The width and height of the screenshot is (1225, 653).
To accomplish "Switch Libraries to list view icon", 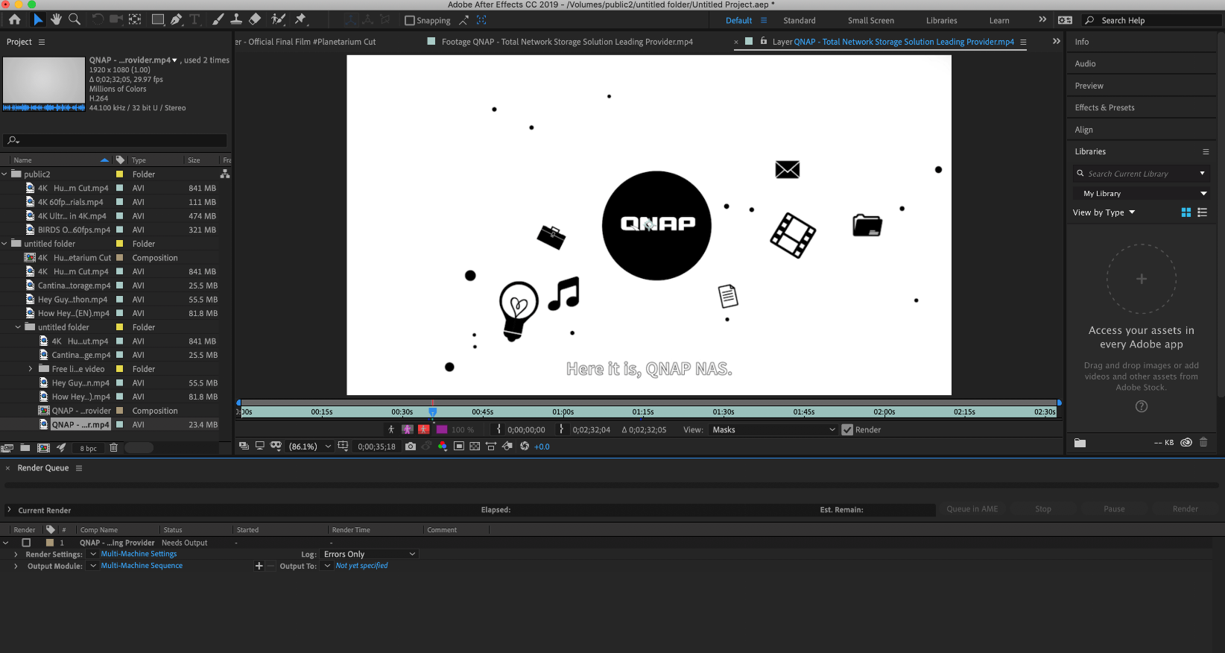I will tap(1202, 212).
